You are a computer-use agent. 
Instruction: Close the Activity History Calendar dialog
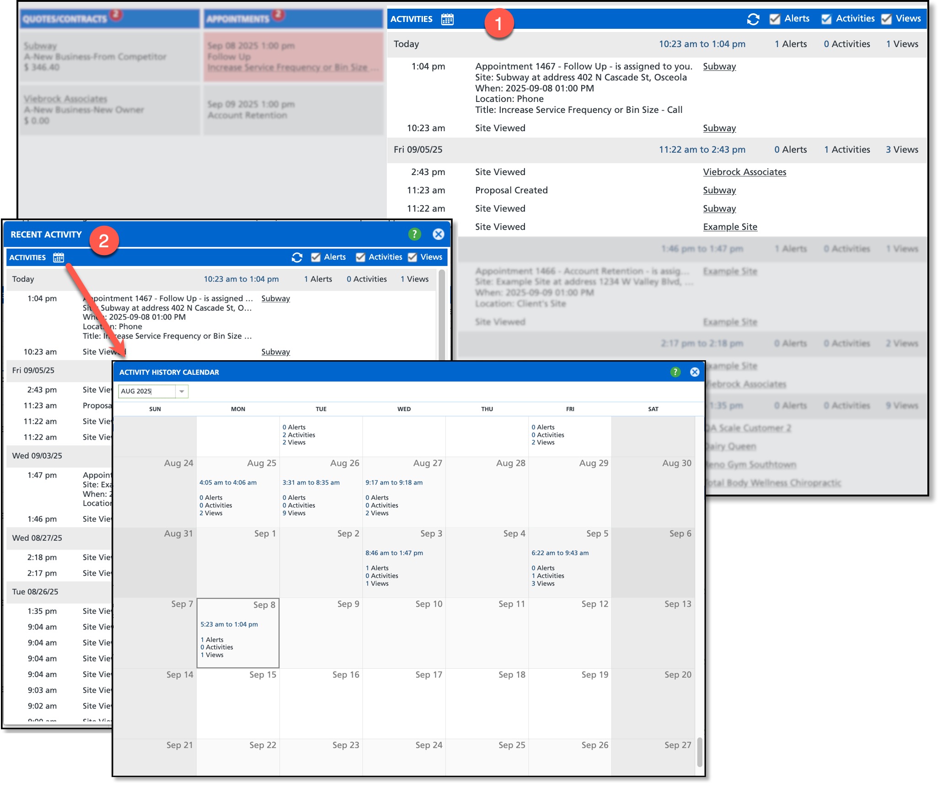(694, 372)
